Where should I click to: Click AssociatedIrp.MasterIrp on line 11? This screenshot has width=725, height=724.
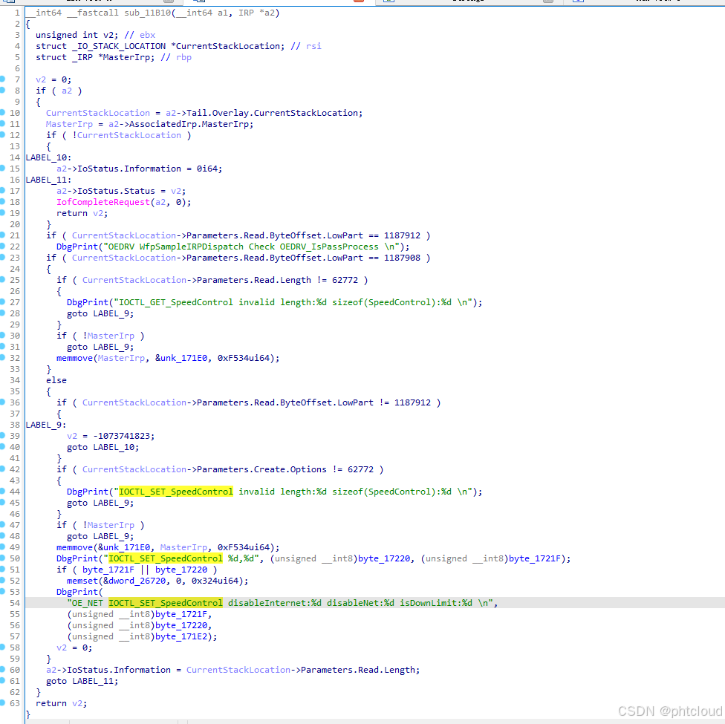191,124
